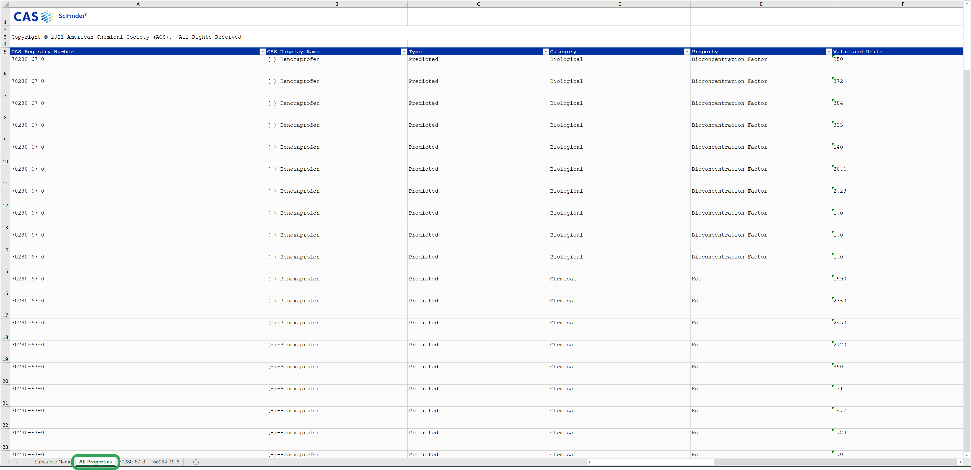Select the cell with value 1590

pos(897,286)
